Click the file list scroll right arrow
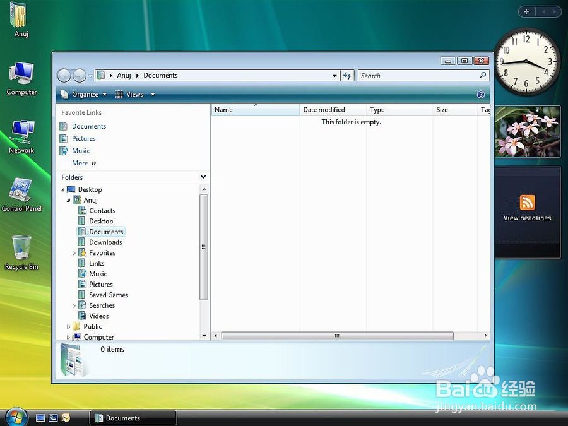568x426 pixels. coord(485,336)
